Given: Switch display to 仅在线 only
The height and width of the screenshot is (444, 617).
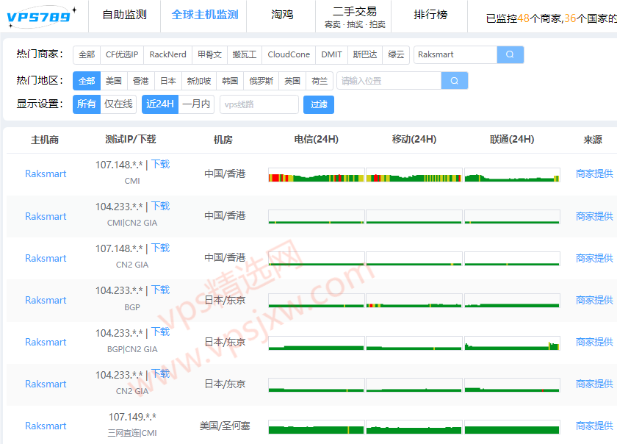Looking at the screenshot, I should (118, 104).
